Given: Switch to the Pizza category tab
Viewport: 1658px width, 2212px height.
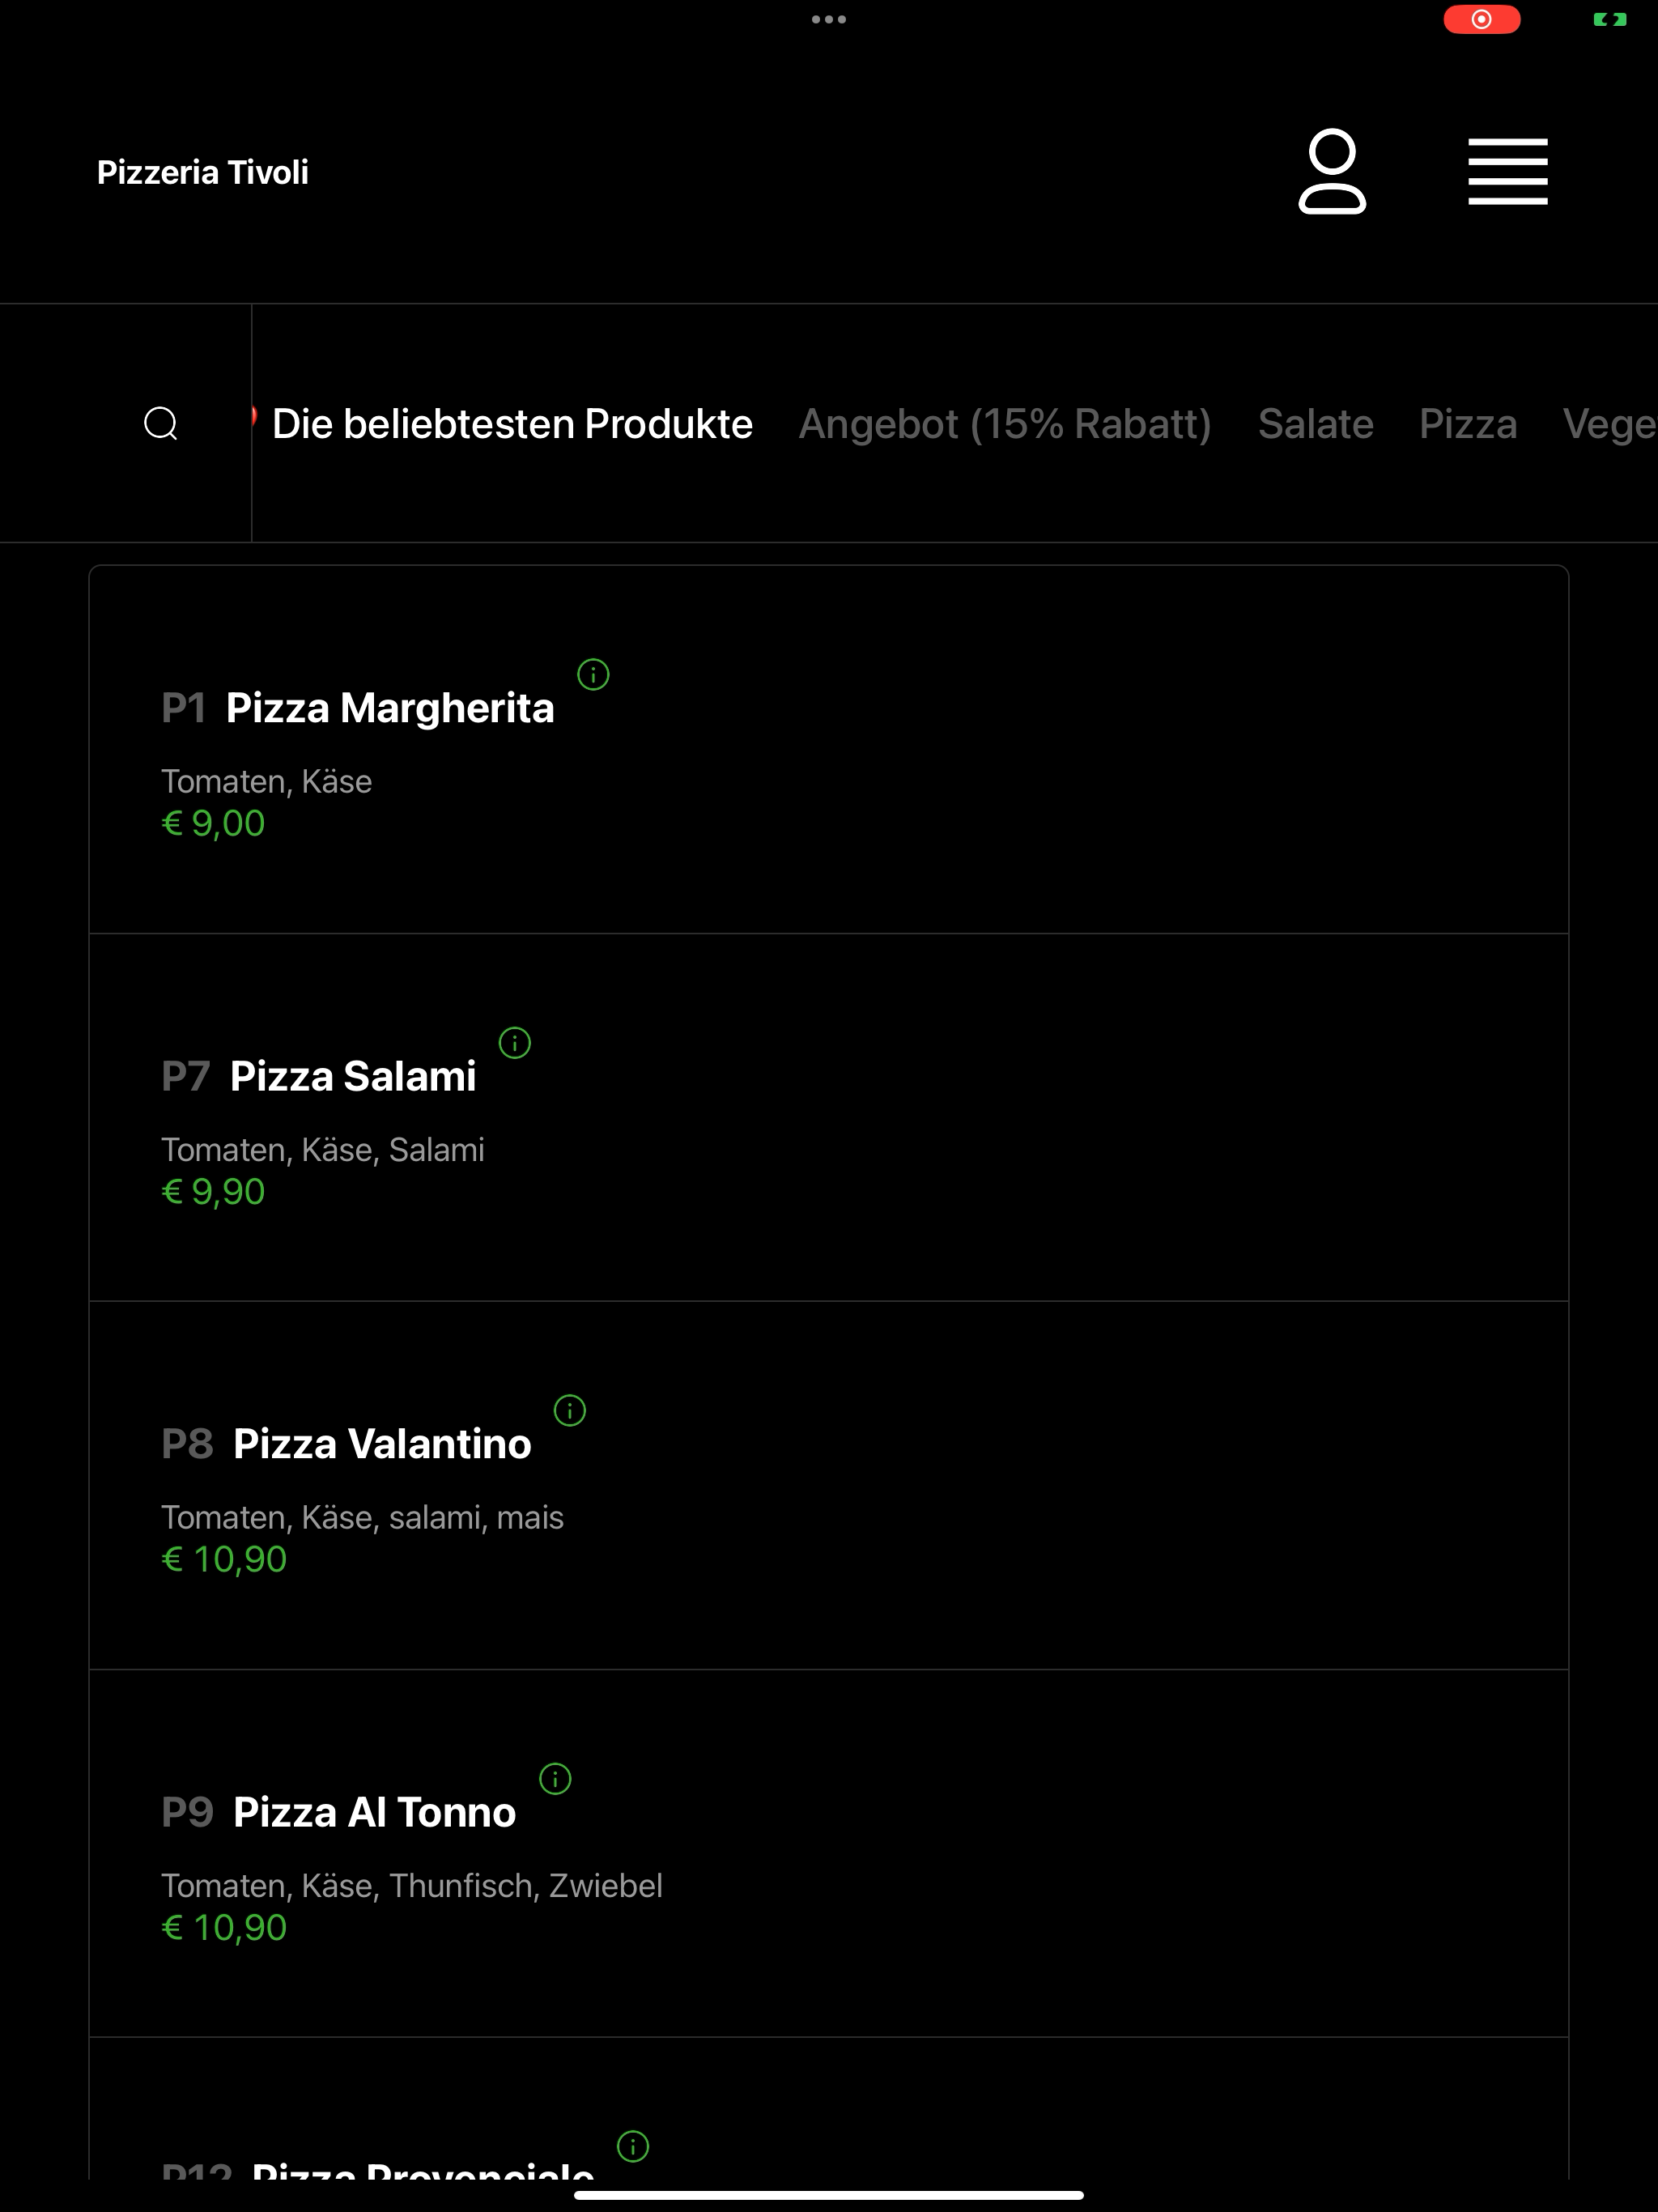Looking at the screenshot, I should 1468,424.
